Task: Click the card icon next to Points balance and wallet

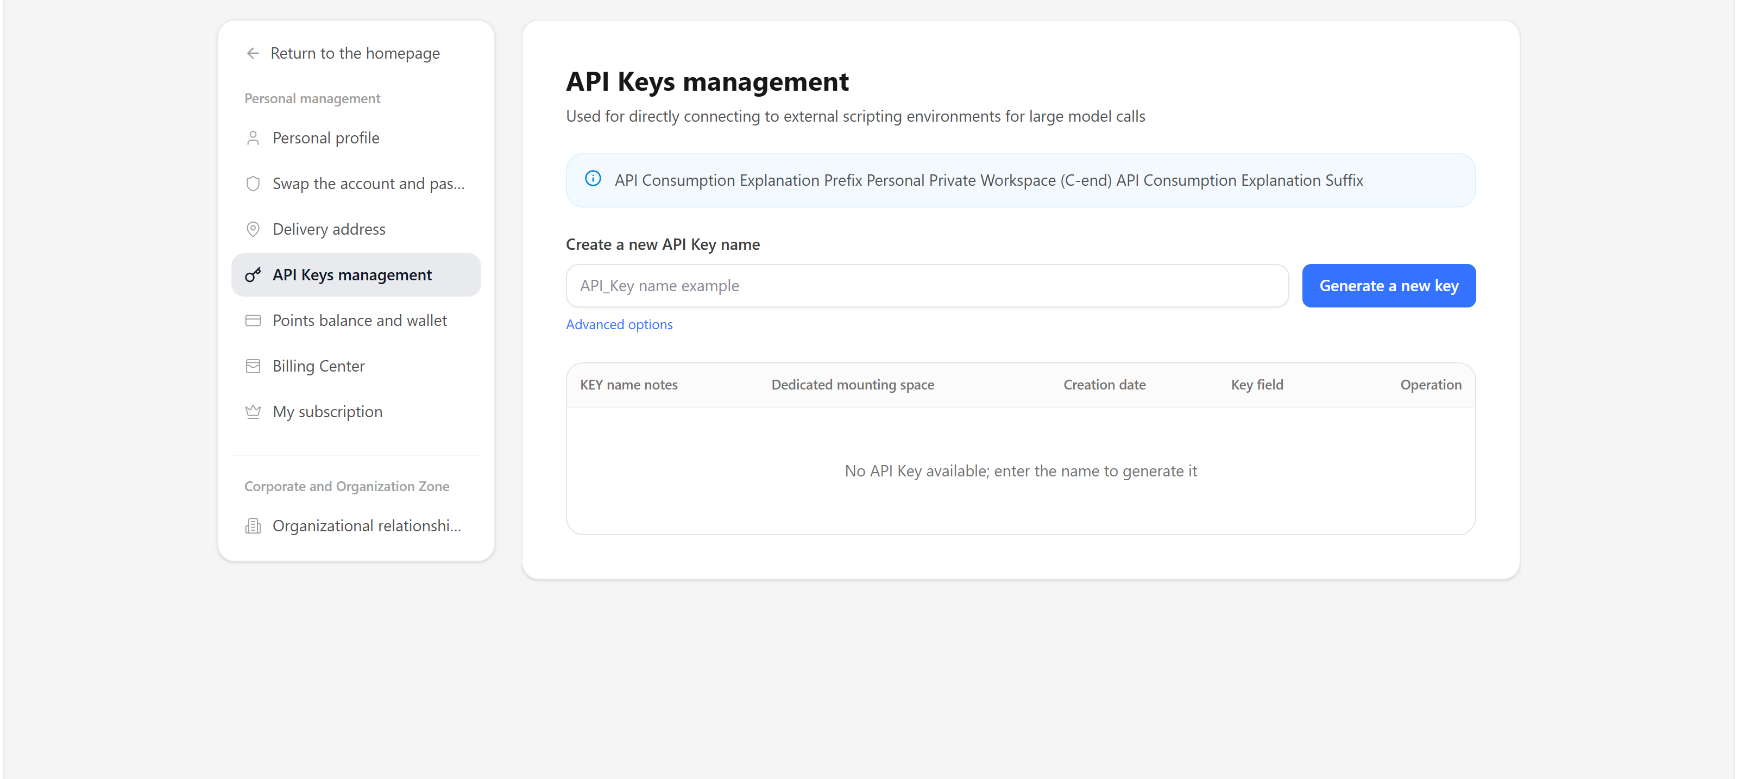Action: click(253, 321)
